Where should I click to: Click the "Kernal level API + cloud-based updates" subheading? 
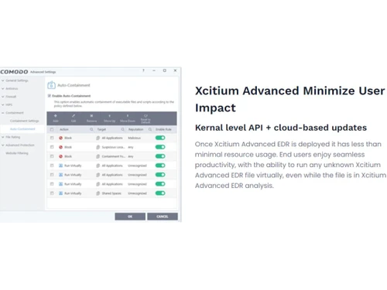pos(281,128)
